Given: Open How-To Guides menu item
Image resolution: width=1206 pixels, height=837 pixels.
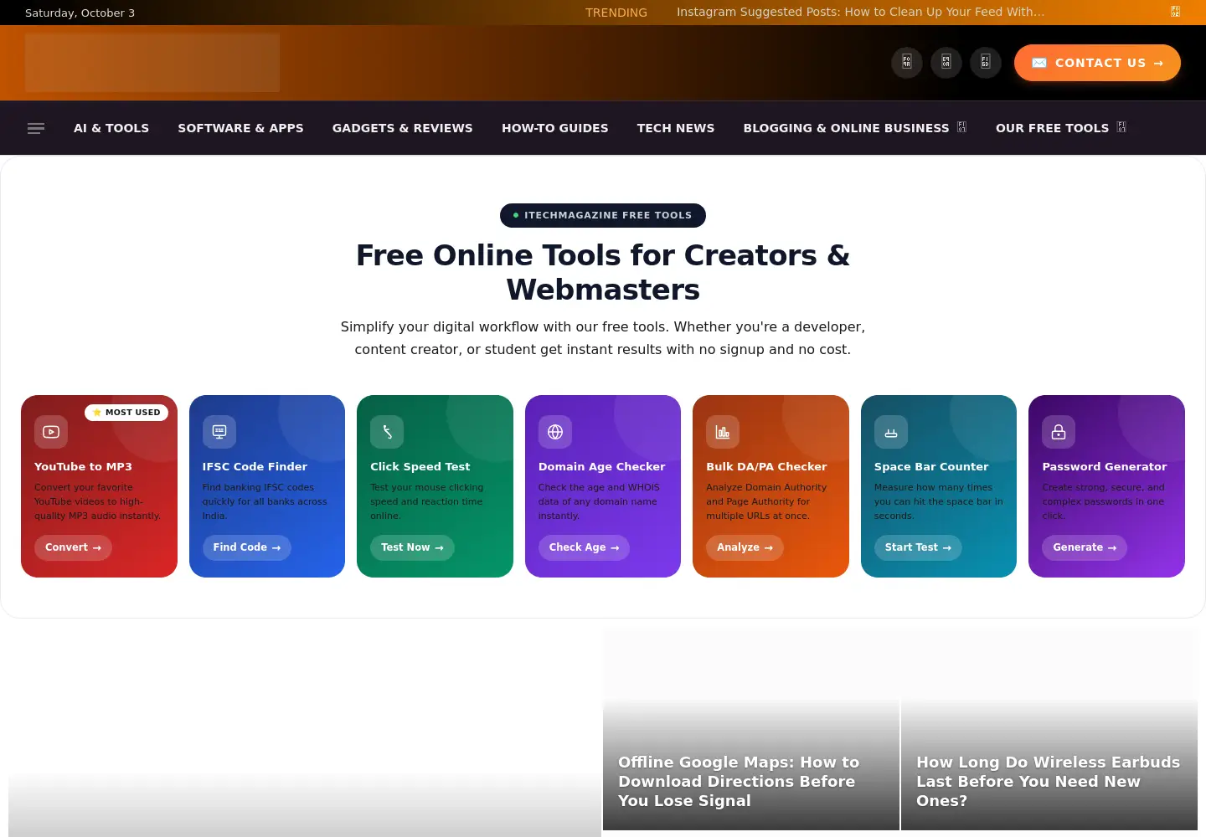Looking at the screenshot, I should (x=555, y=128).
